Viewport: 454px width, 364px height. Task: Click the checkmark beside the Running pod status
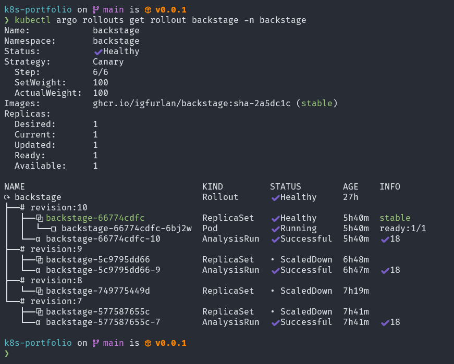[275, 229]
